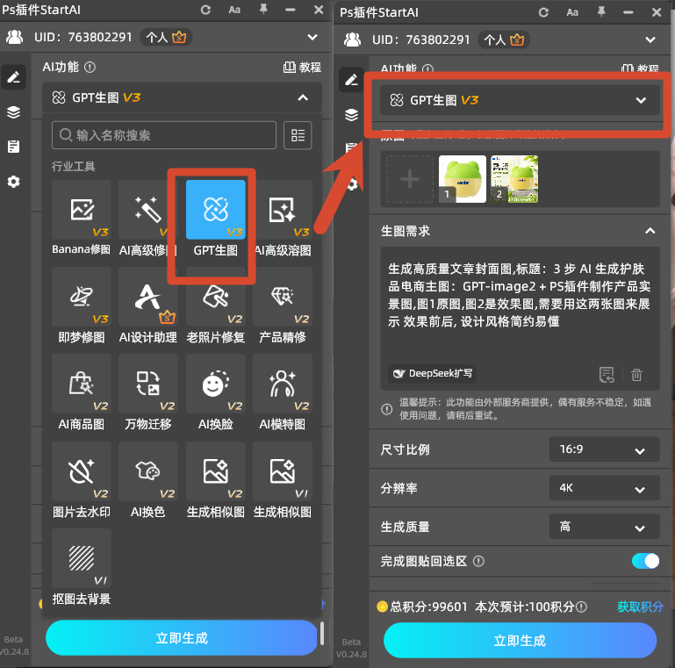Click the edit pencil sidebar icon in left panel
This screenshot has height=668, width=675.
pyautogui.click(x=14, y=77)
